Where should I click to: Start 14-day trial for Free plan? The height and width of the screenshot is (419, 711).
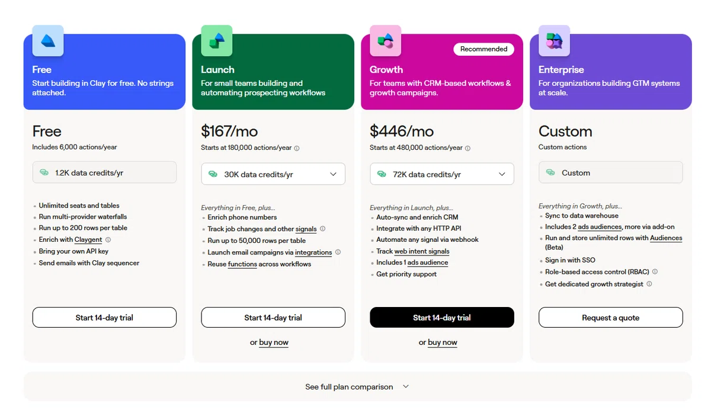[x=104, y=318]
